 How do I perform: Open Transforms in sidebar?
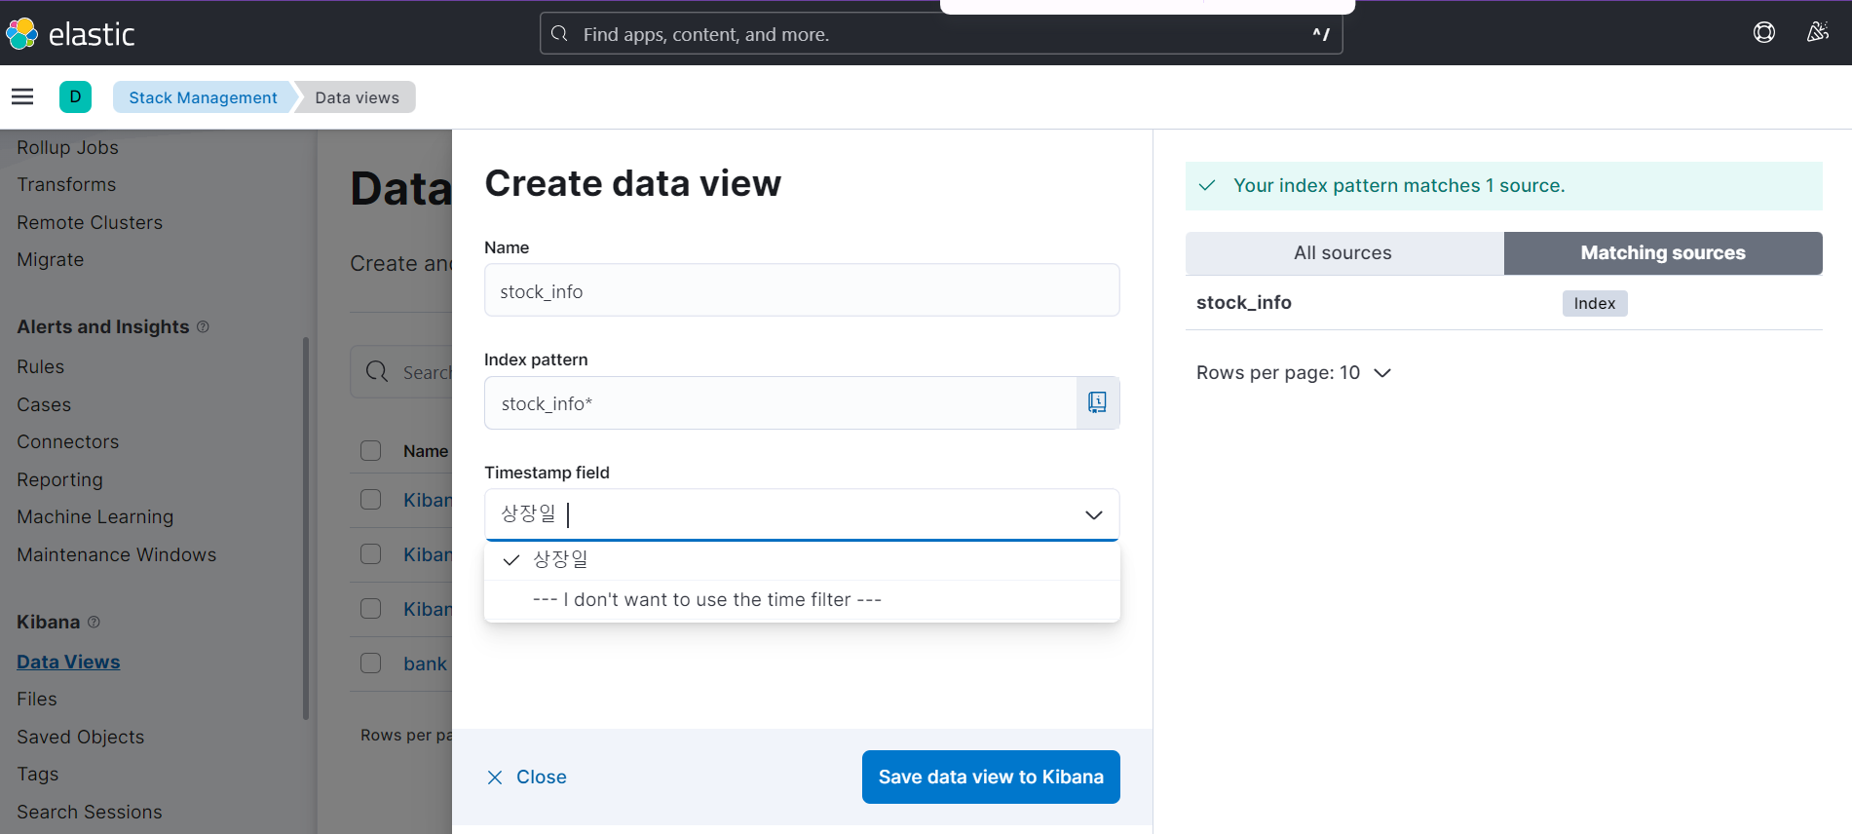(x=66, y=184)
